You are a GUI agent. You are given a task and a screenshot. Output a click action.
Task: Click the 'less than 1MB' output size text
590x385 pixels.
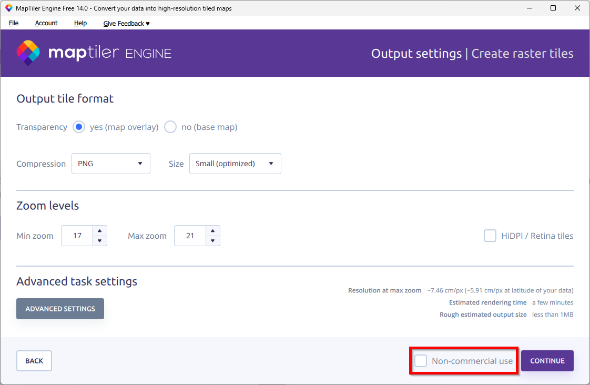tap(552, 315)
